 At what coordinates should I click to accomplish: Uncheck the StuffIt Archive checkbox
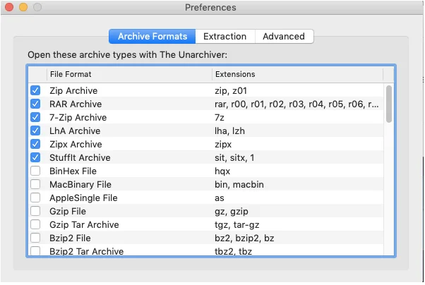[x=35, y=158]
